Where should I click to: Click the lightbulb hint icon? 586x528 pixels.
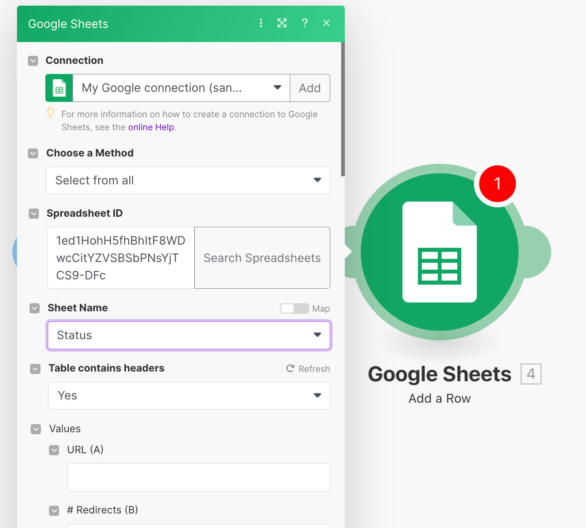pyautogui.click(x=51, y=113)
